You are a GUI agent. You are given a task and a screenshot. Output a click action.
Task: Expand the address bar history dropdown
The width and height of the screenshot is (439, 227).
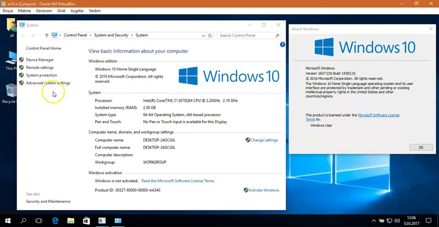pyautogui.click(x=203, y=36)
